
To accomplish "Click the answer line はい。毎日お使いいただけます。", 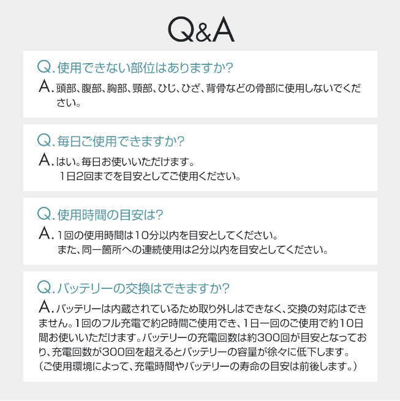I will [125, 162].
